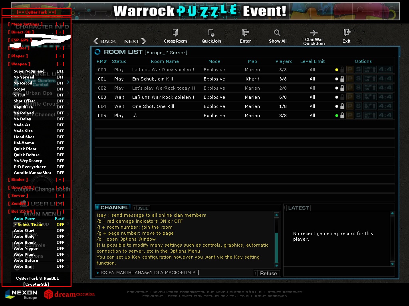This screenshot has width=409, height=306.
Task: Click the yellow ping dot on room 000
Action: [336, 70]
